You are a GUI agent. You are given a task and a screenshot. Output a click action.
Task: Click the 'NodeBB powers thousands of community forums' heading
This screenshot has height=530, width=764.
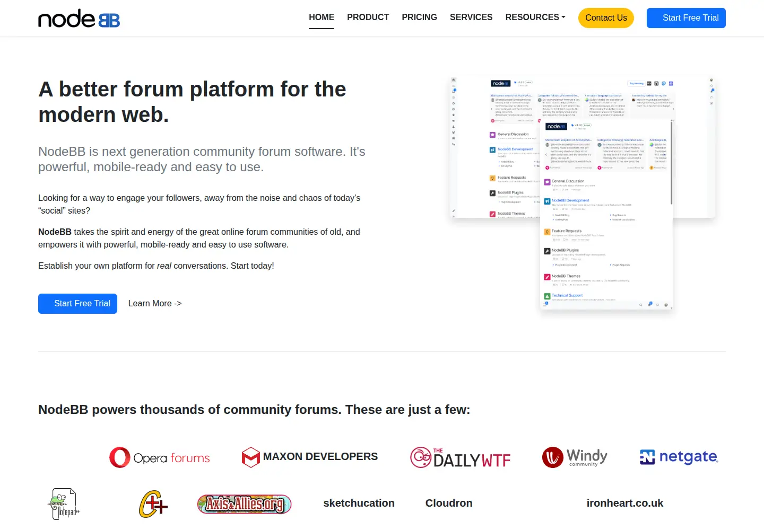[x=254, y=410]
